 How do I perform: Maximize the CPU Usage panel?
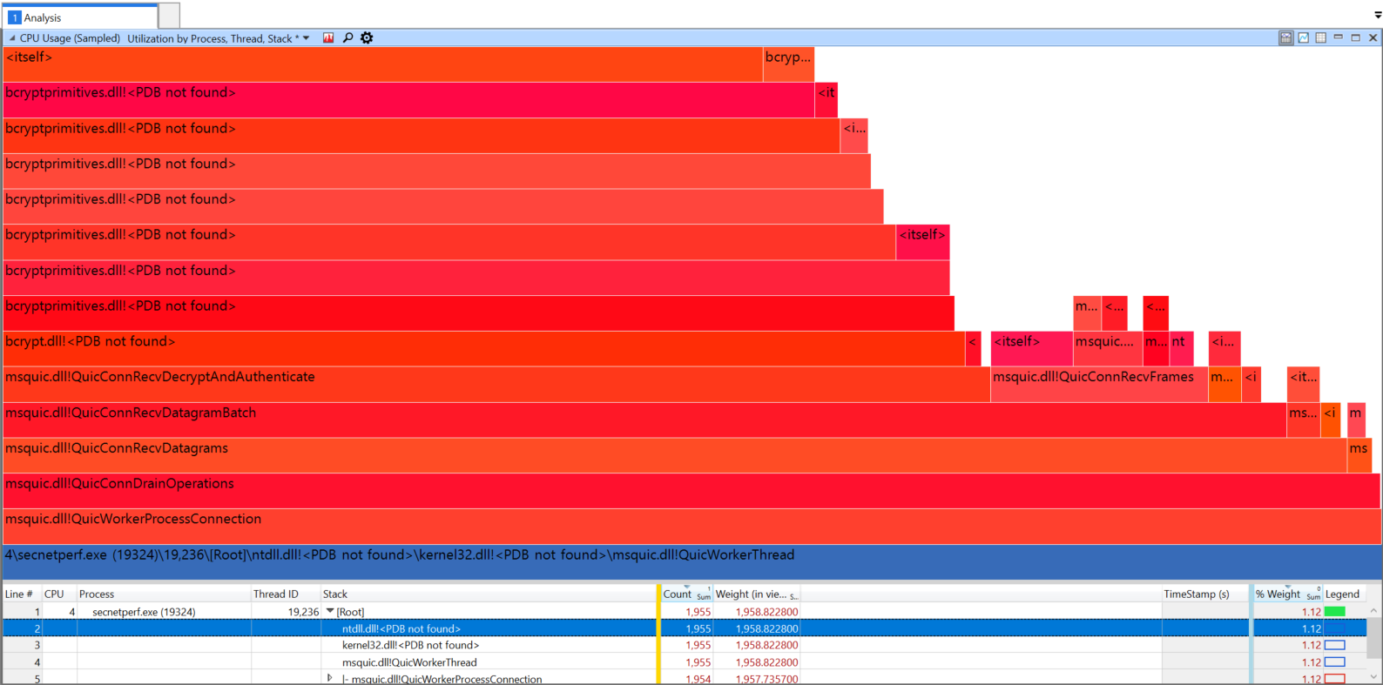[x=1355, y=37]
